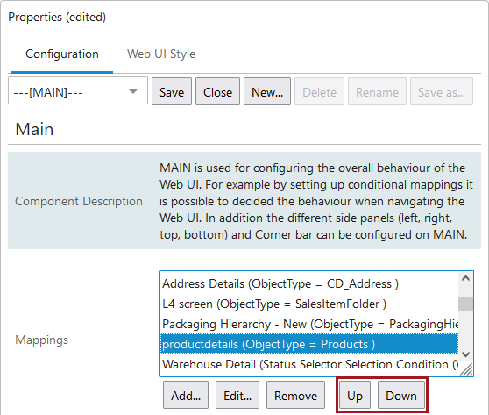
Task: Click the mappings list scroll up arrow
Action: coord(465,278)
